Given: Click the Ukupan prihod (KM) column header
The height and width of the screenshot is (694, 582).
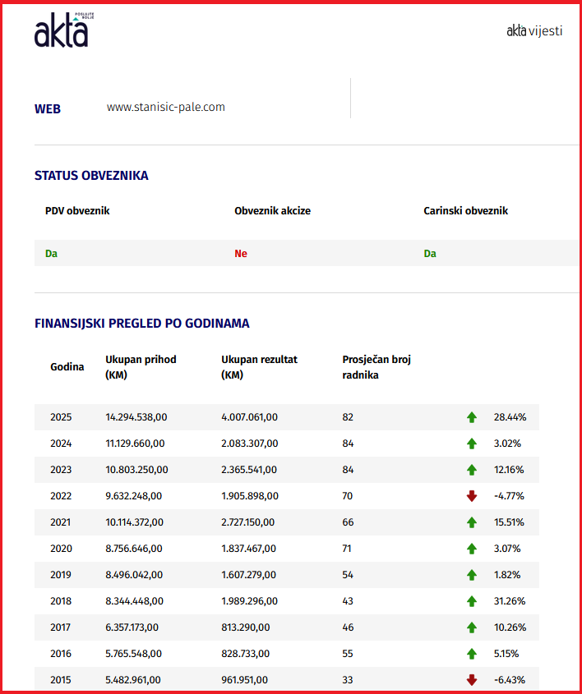Looking at the screenshot, I should [x=141, y=367].
